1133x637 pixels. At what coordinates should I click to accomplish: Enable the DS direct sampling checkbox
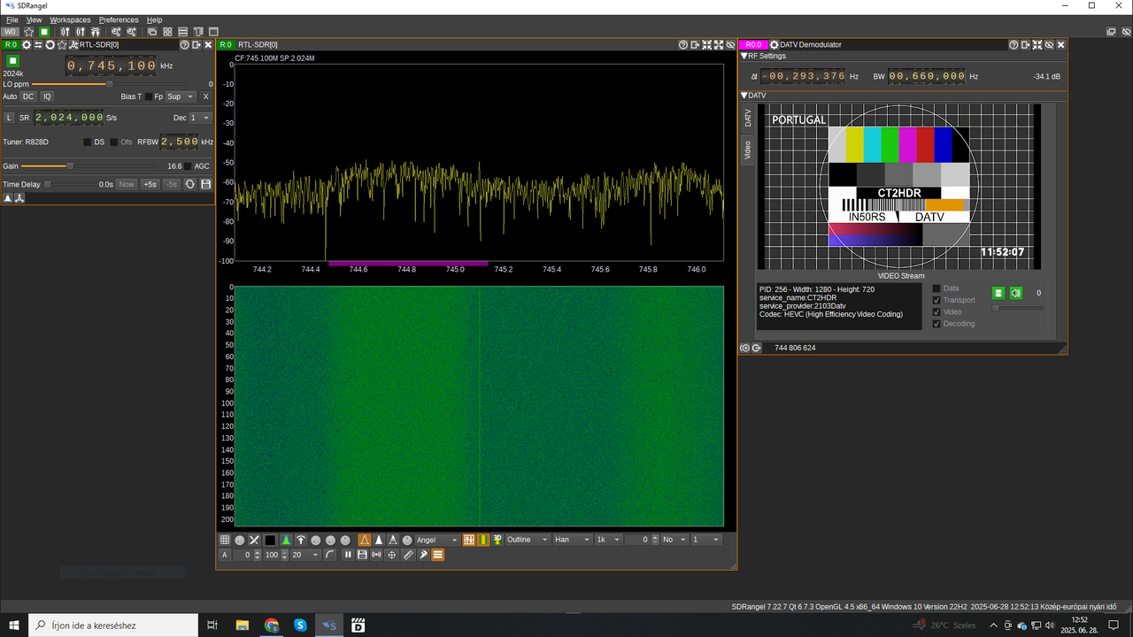pos(87,142)
